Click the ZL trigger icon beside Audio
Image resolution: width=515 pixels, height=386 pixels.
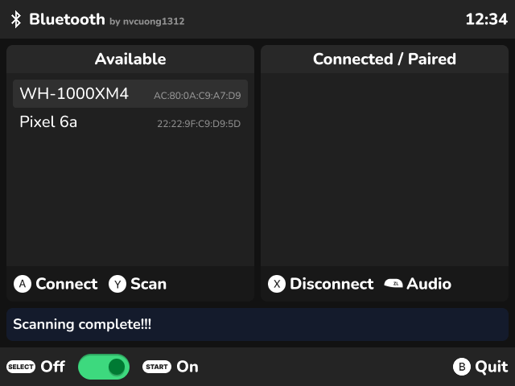pos(393,284)
